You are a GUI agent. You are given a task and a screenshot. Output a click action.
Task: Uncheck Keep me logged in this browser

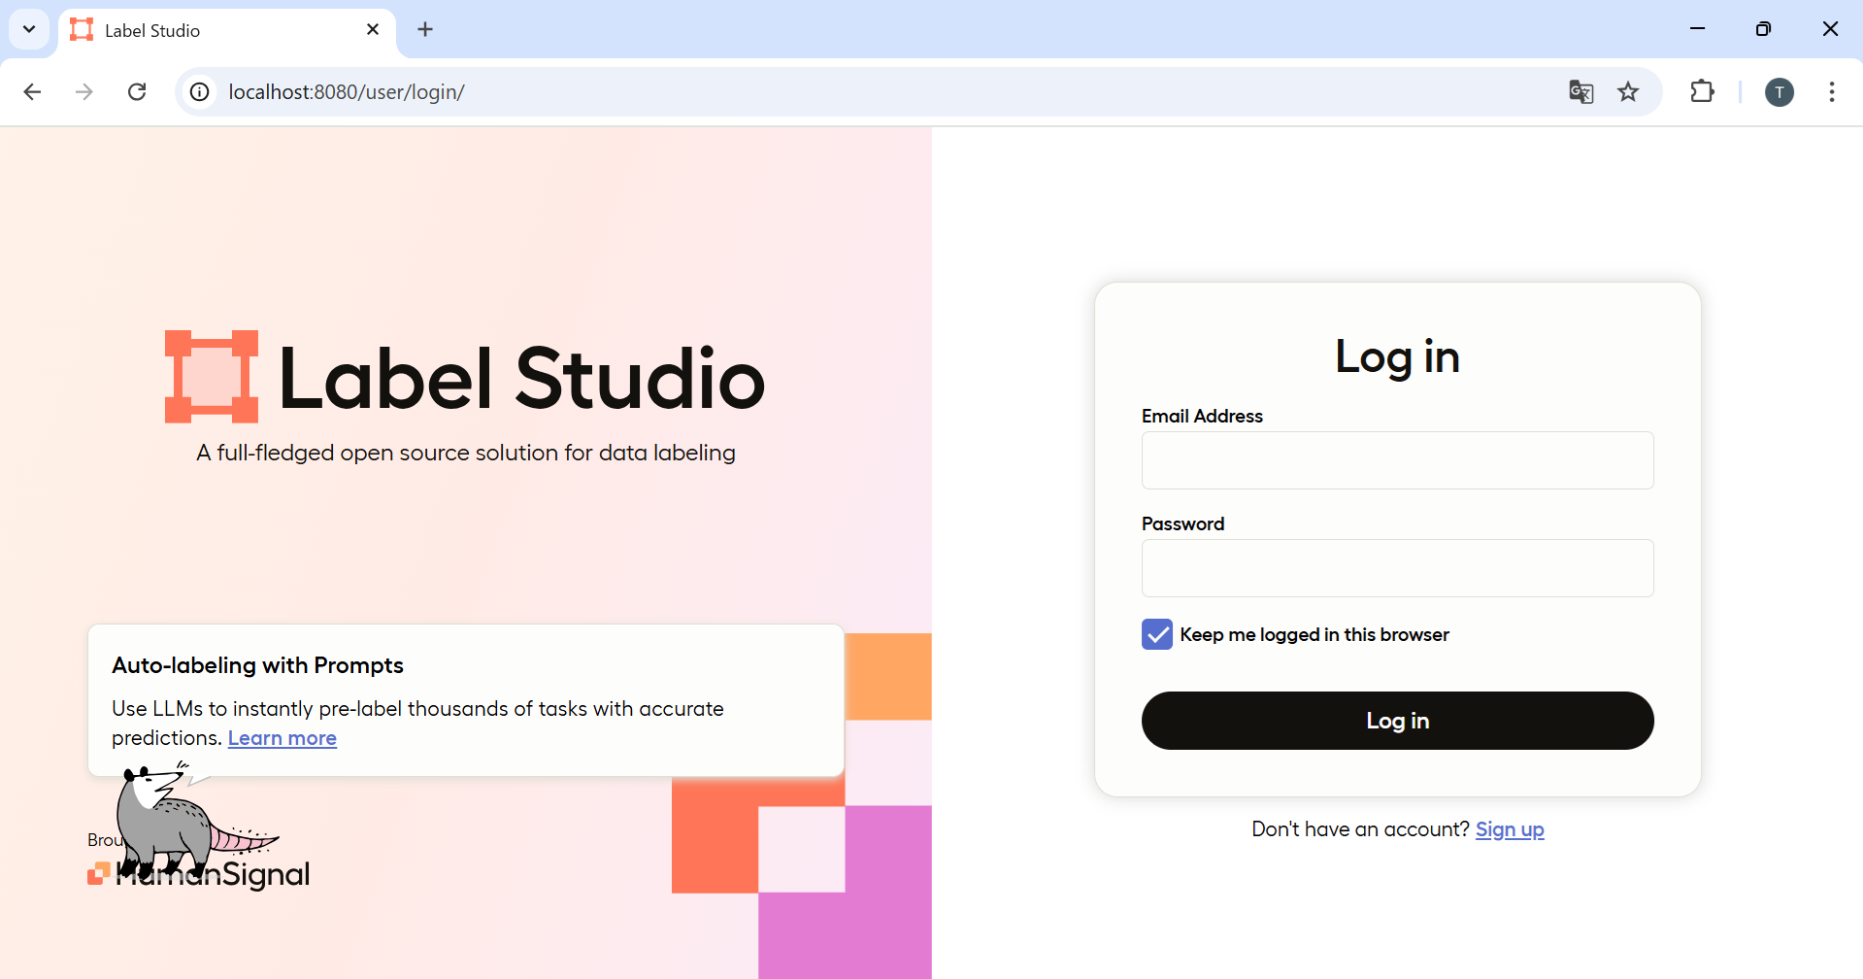pos(1157,634)
